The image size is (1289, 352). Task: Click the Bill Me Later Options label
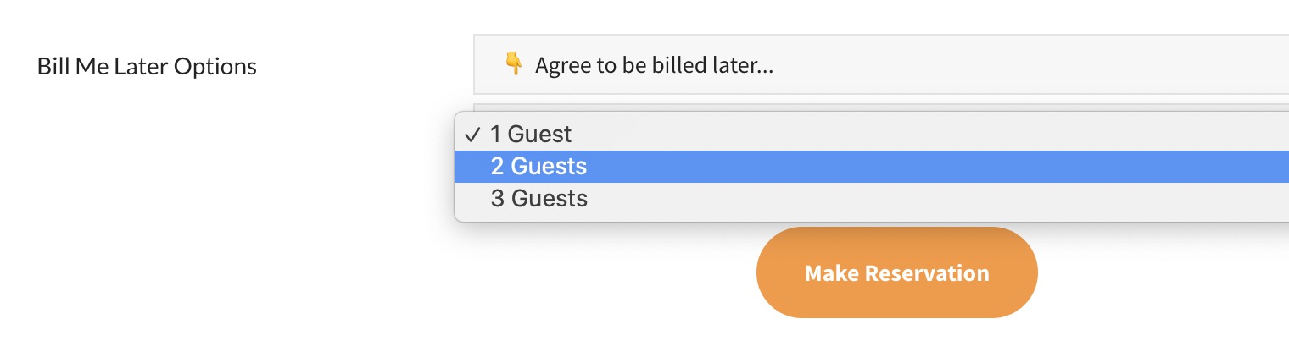(147, 66)
